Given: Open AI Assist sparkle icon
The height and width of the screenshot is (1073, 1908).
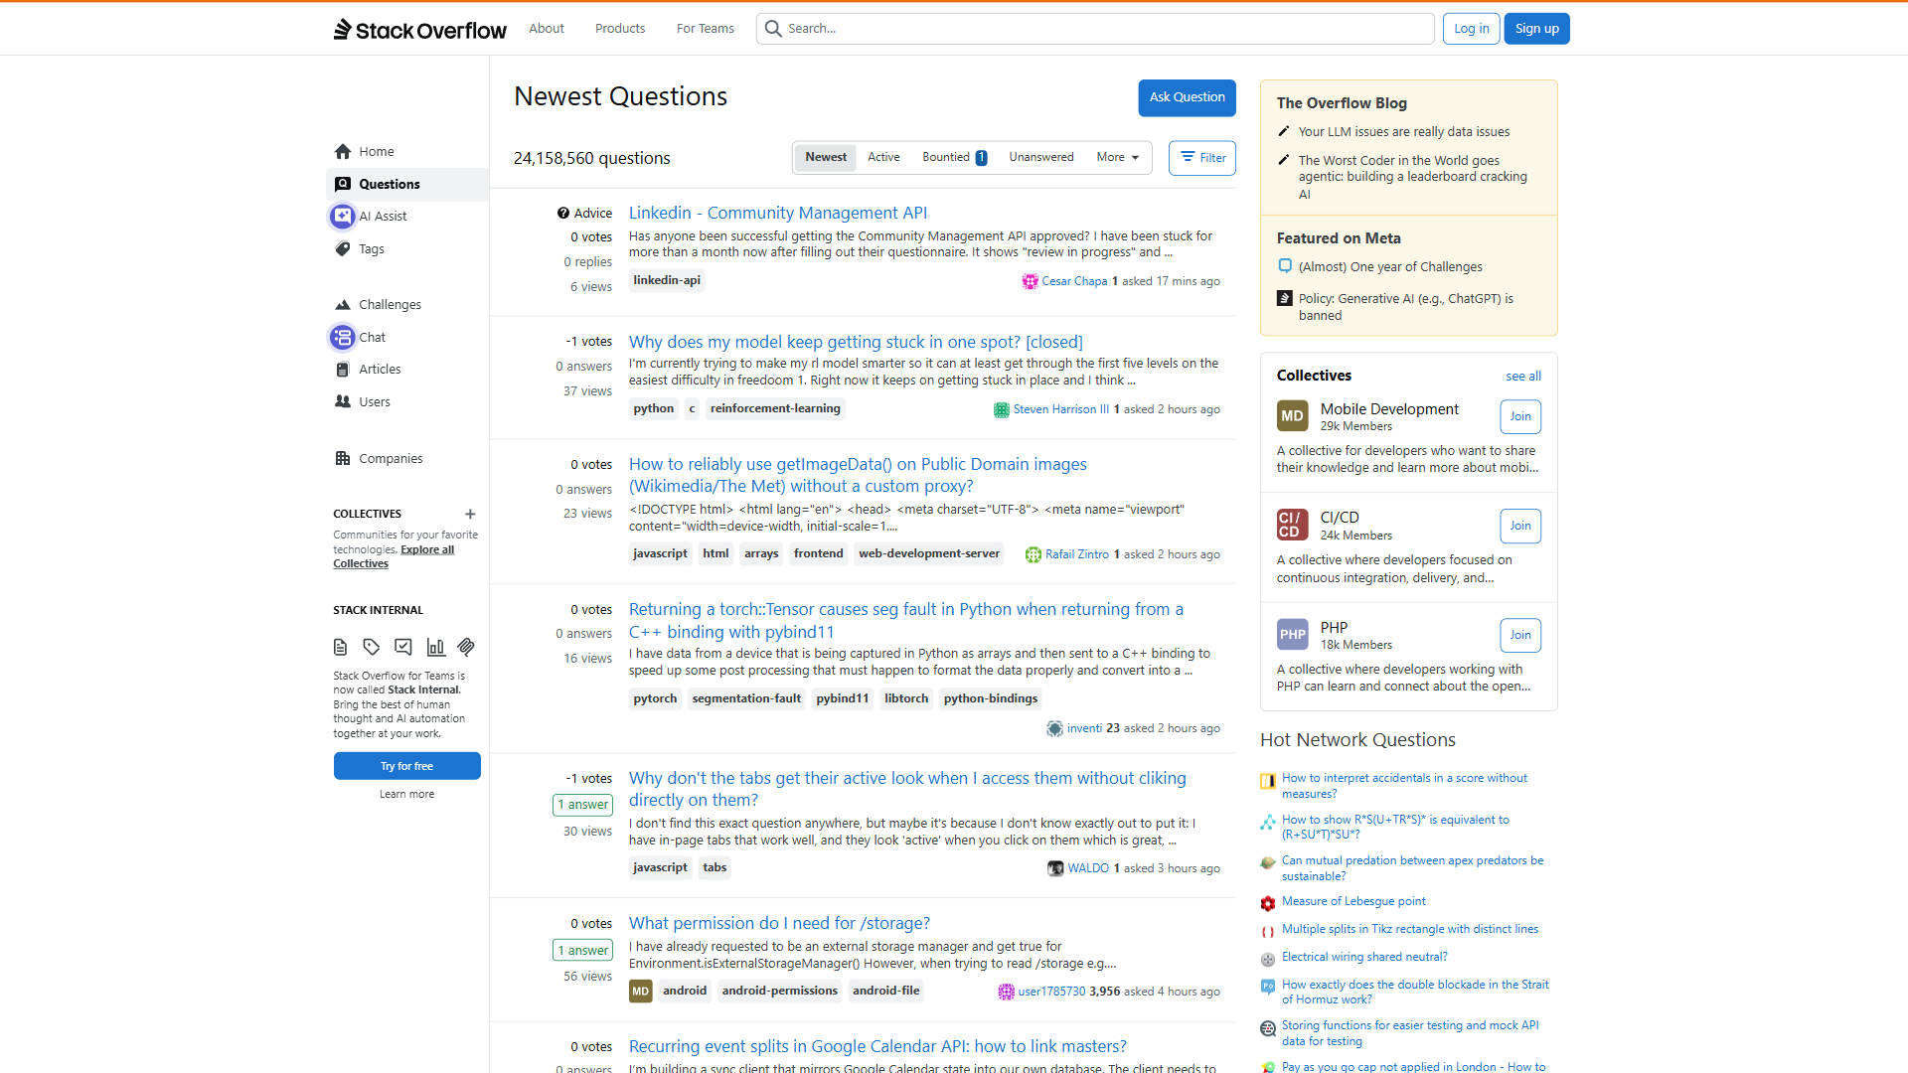Looking at the screenshot, I should coord(343,216).
